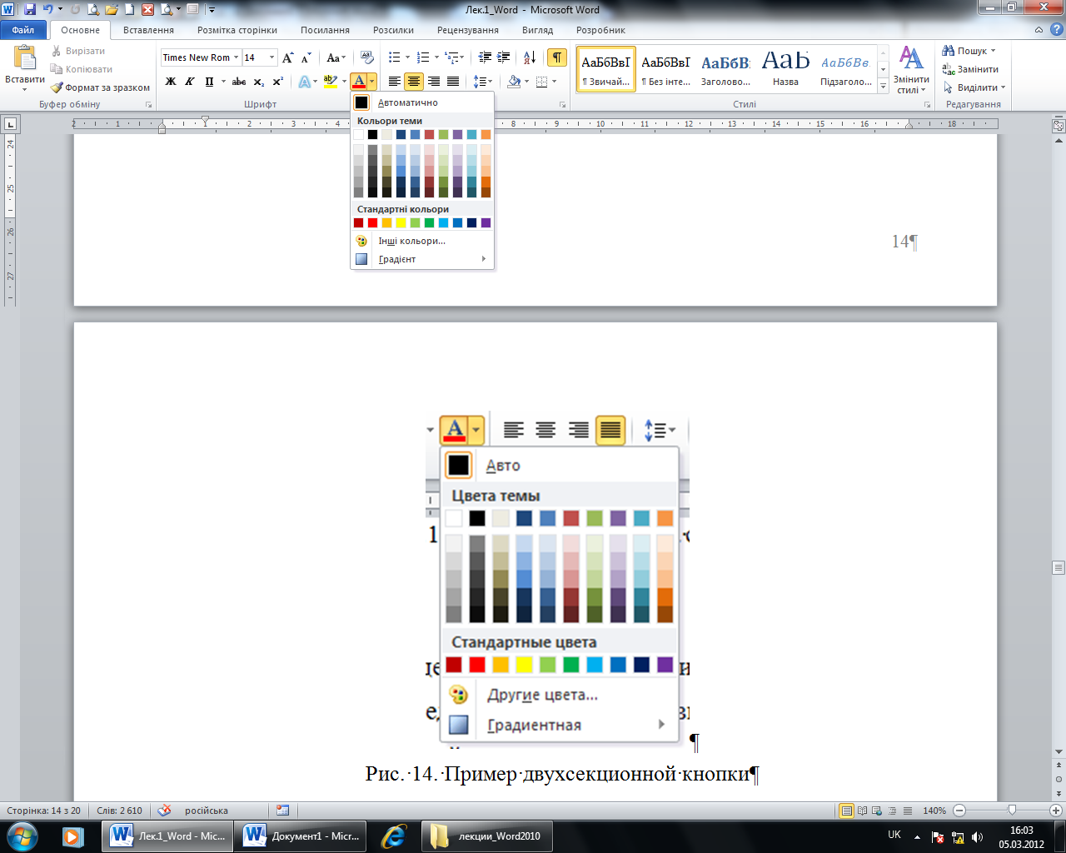Switch to the Вставлення tab
The image size is (1066, 853).
(x=148, y=30)
